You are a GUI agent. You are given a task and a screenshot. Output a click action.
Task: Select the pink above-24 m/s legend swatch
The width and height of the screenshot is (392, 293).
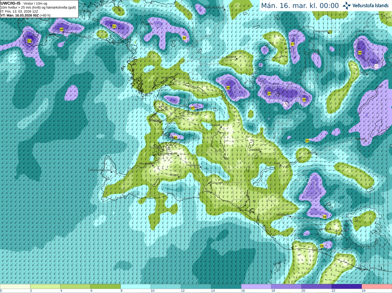point(377,287)
